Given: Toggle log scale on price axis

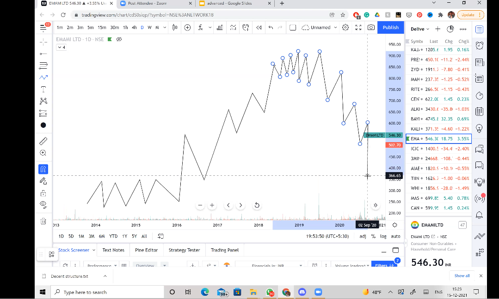Looking at the screenshot, I should point(383,236).
